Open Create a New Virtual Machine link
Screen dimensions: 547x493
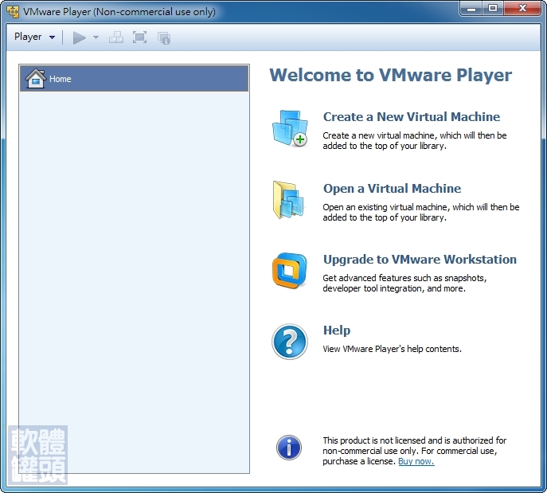pyautogui.click(x=412, y=116)
